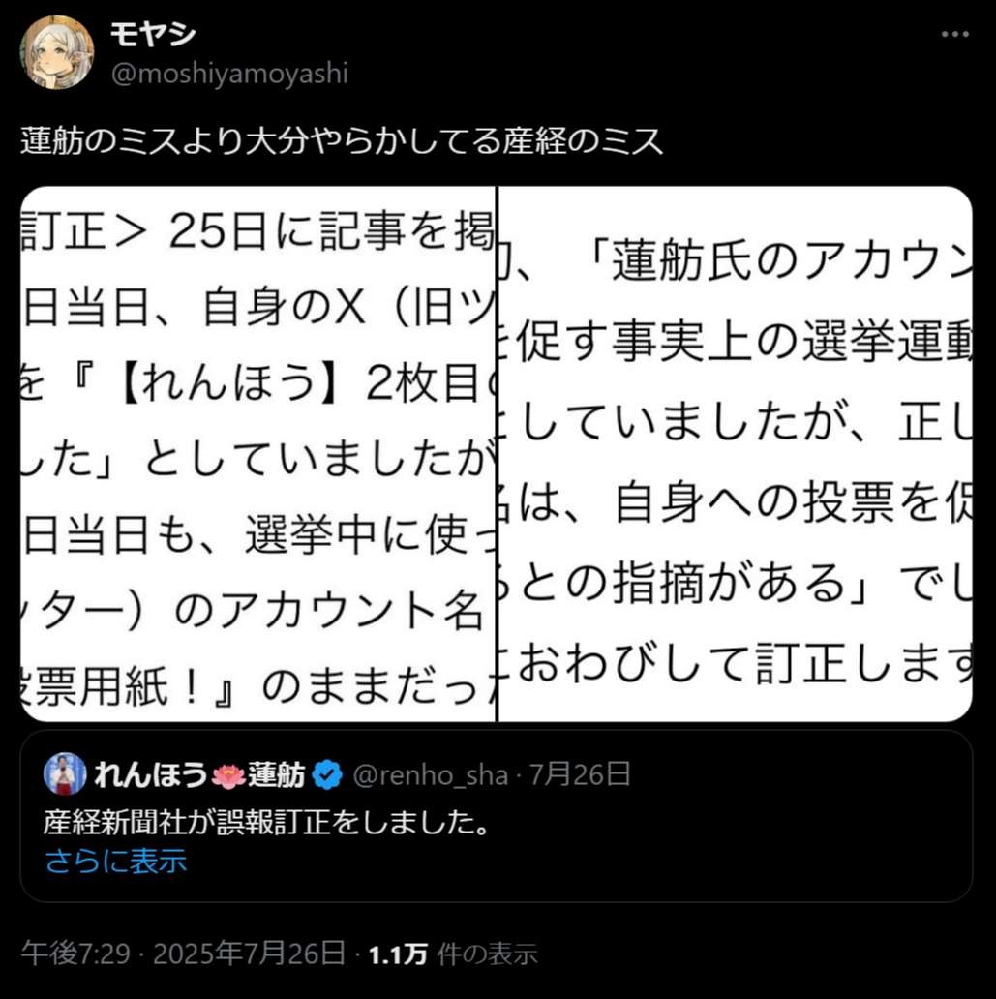The height and width of the screenshot is (999, 996).
Task: Click the lotus emoji in the quoted name
Action: [228, 775]
